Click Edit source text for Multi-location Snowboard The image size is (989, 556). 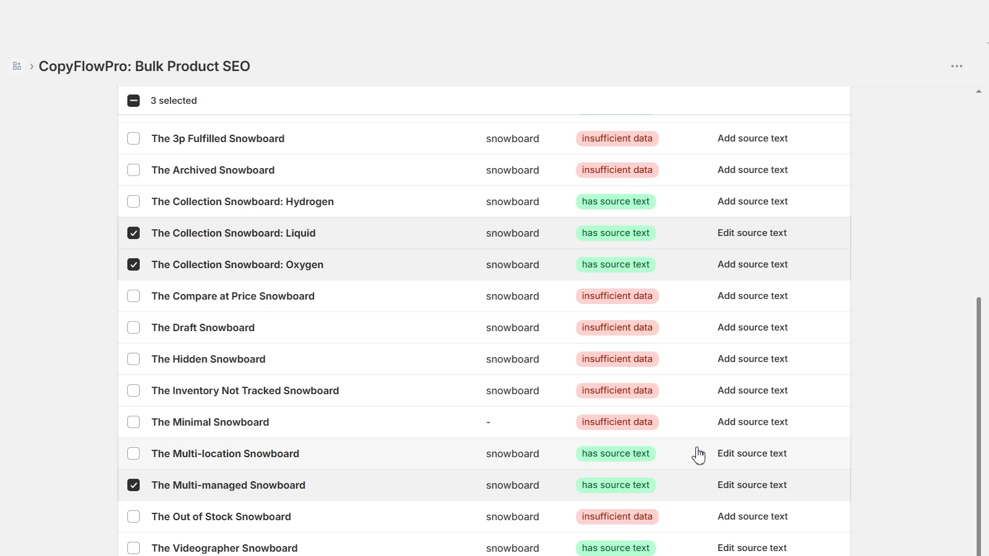pos(752,453)
